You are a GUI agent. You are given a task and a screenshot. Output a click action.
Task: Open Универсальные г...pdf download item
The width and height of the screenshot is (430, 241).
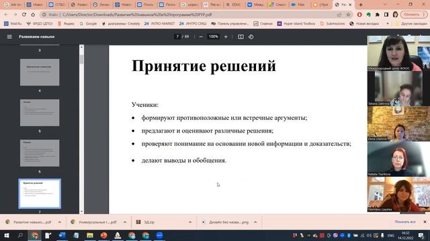tap(94, 222)
